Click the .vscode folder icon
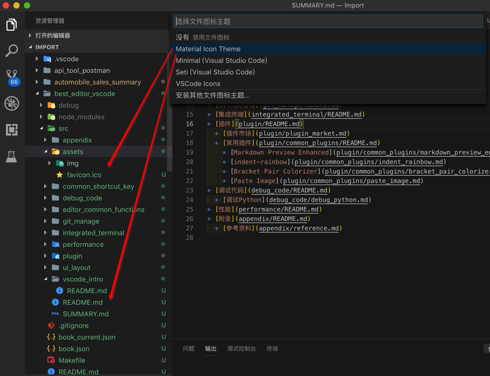Viewport: 490px width, 376px height. pyautogui.click(x=47, y=59)
